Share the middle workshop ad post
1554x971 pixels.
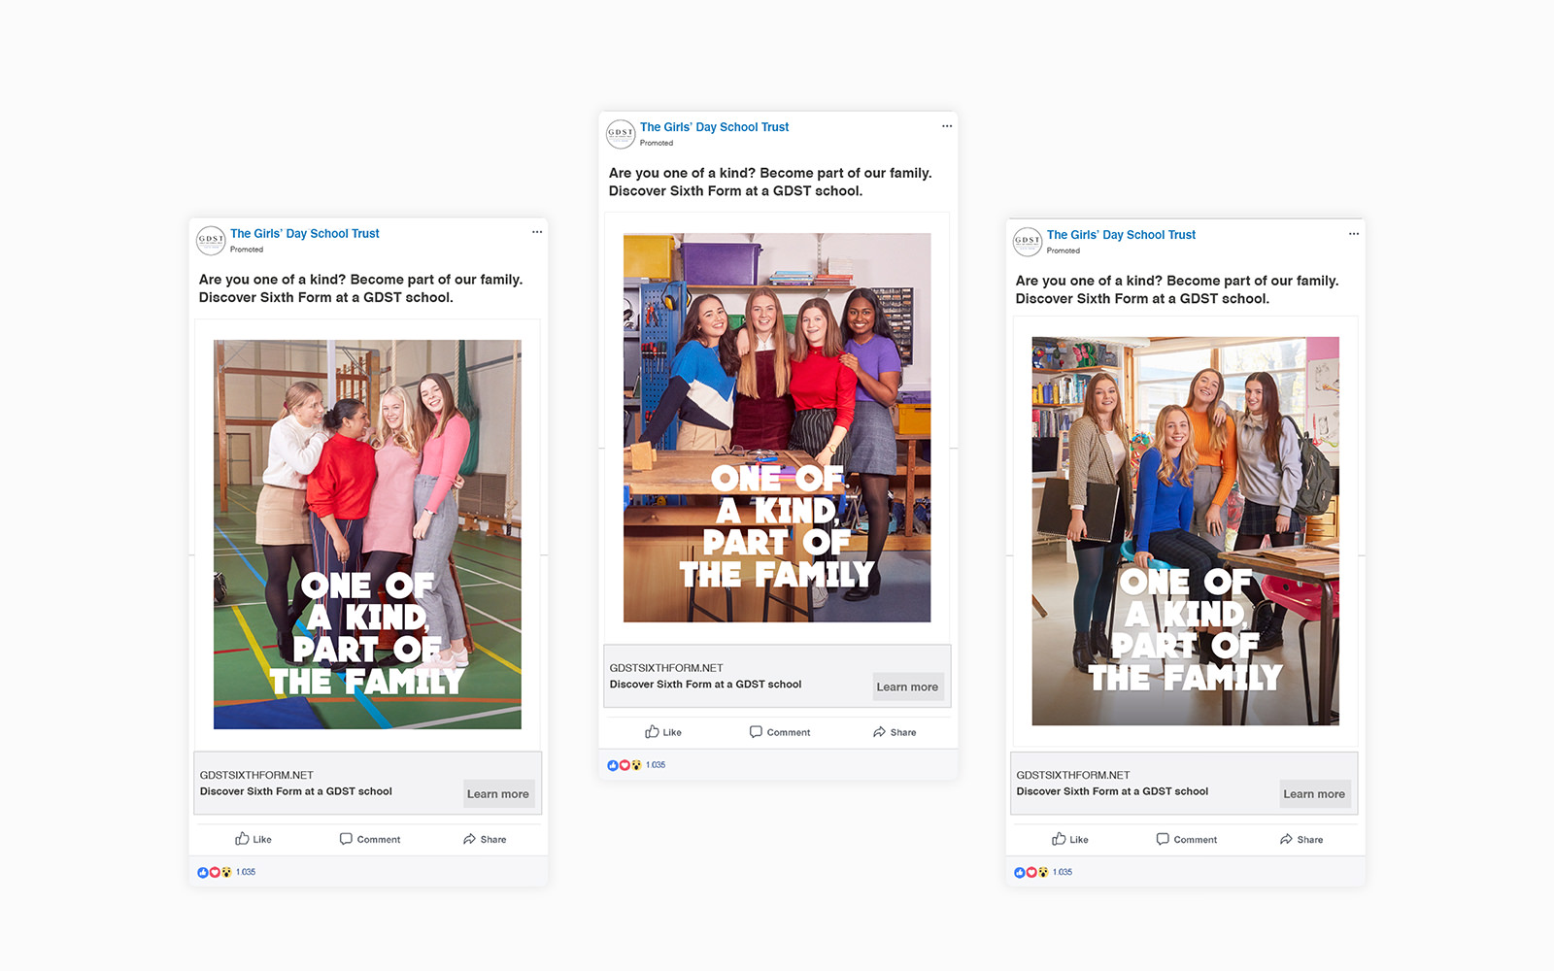coord(895,732)
